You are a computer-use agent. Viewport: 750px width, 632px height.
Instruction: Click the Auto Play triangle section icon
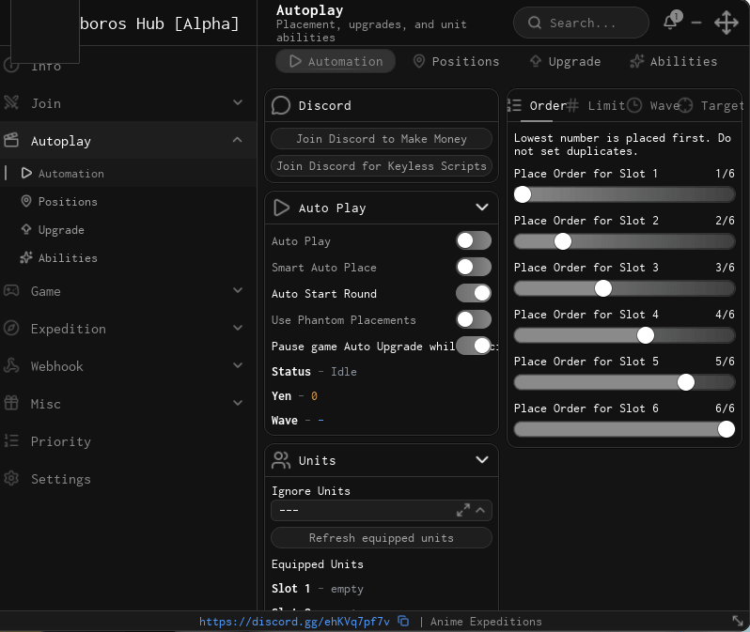pos(281,208)
